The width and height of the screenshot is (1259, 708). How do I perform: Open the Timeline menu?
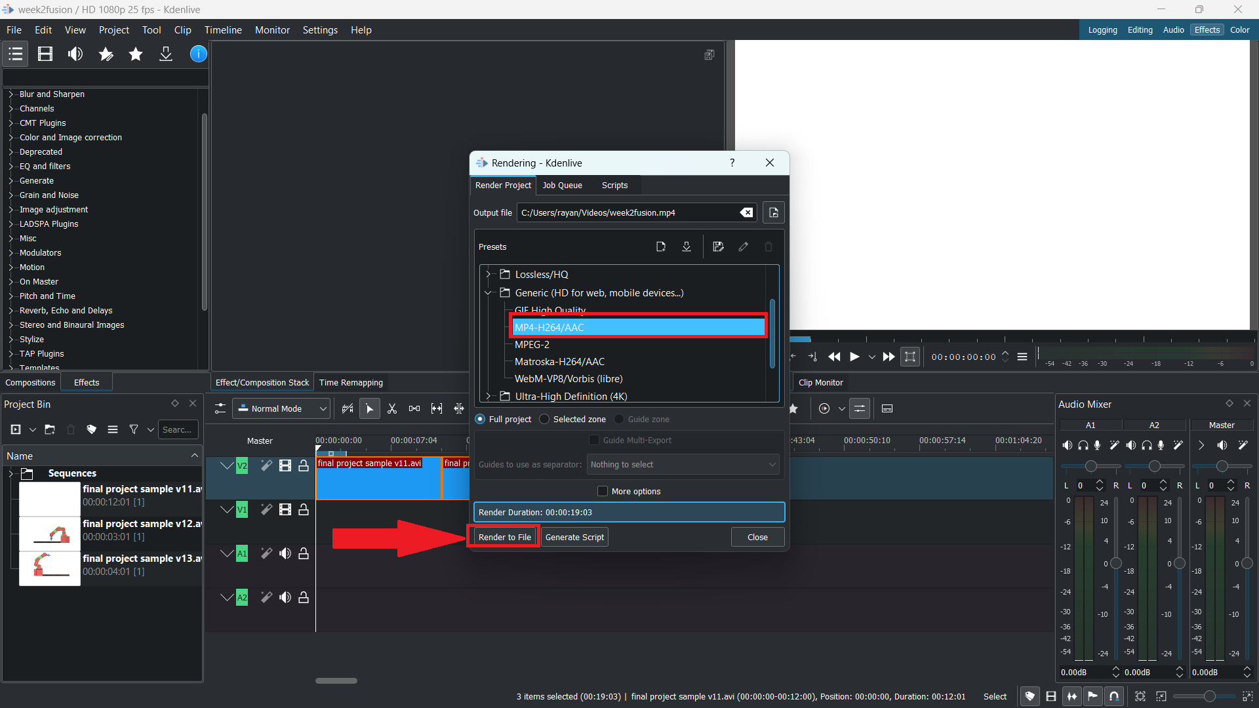[223, 30]
